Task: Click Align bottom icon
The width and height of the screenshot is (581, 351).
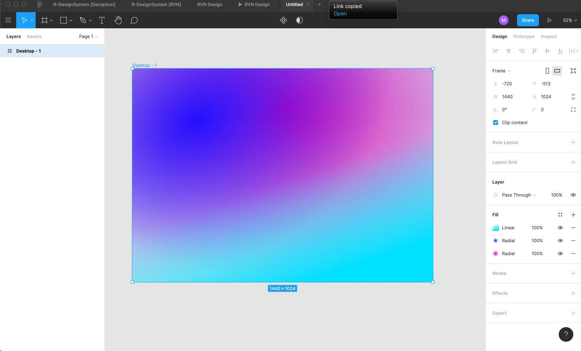Action: [560, 51]
